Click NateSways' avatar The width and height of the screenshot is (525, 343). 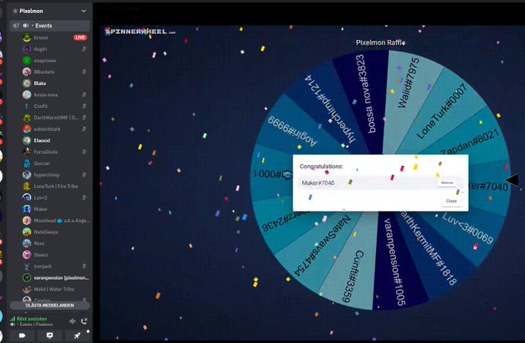27,232
